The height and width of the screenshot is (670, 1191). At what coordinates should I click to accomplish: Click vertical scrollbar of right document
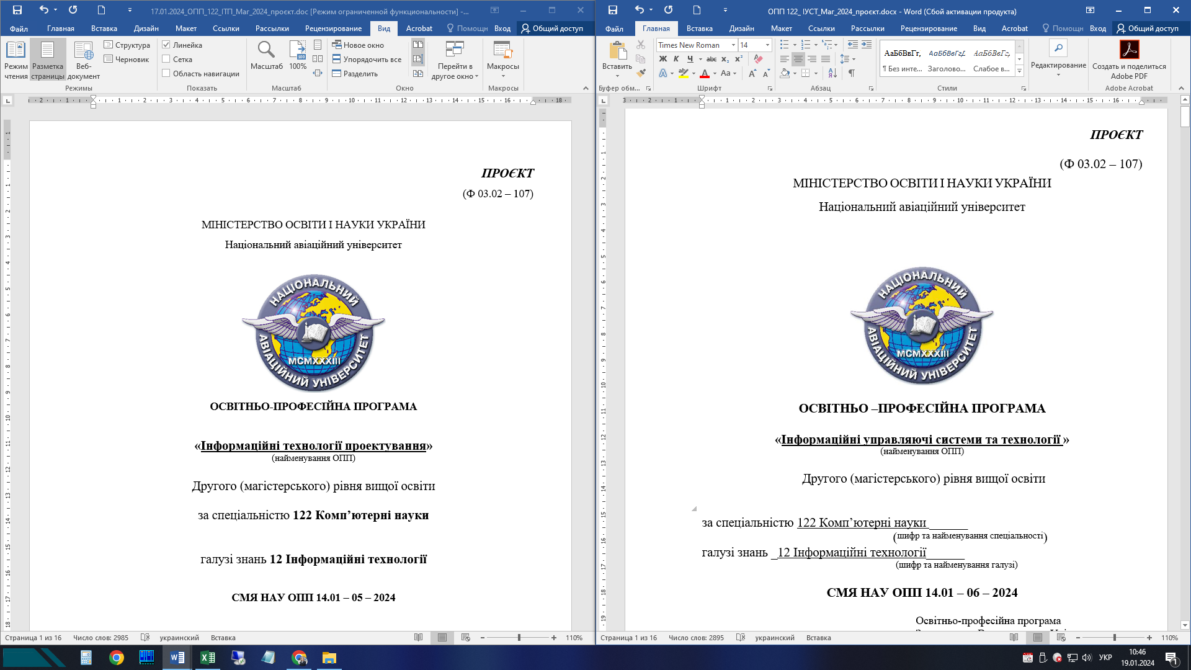(1185, 117)
